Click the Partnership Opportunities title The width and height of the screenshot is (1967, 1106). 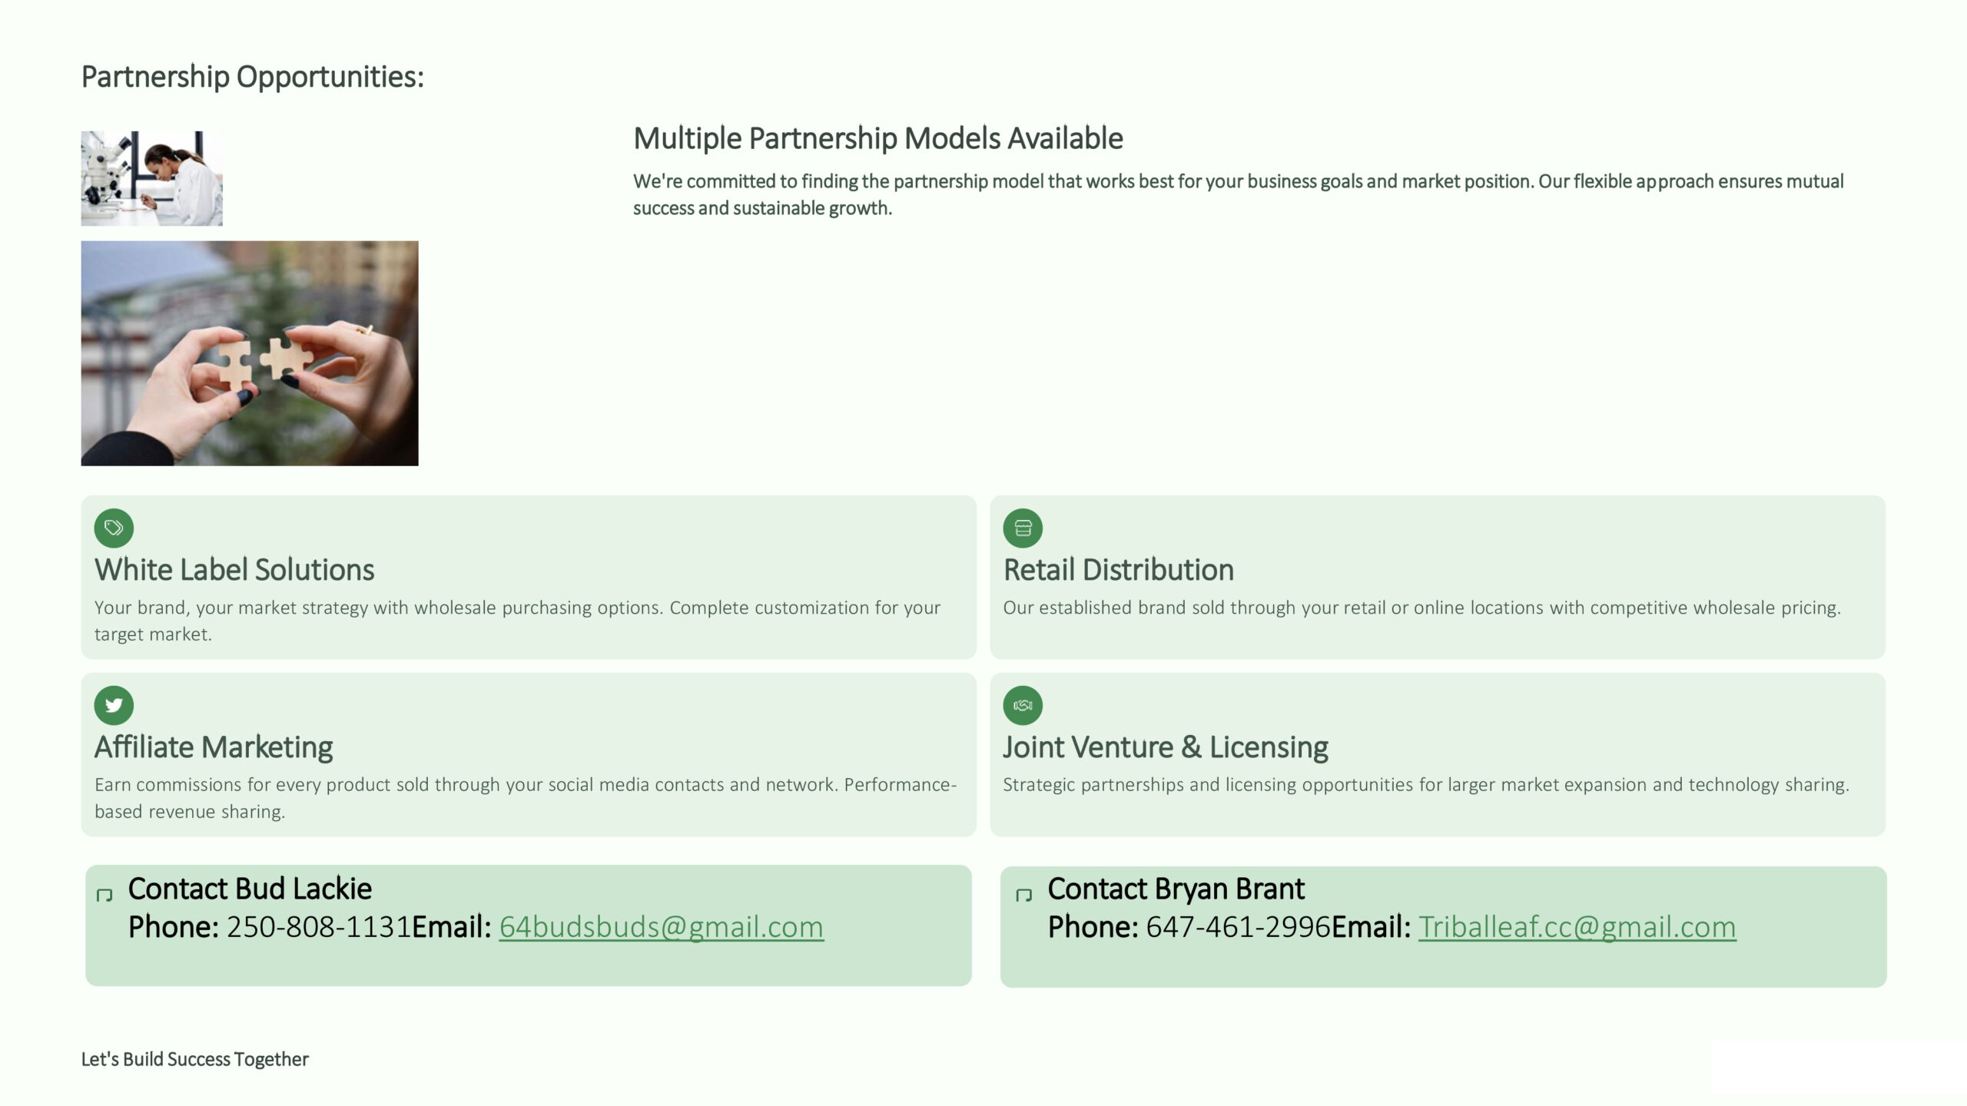coord(252,77)
